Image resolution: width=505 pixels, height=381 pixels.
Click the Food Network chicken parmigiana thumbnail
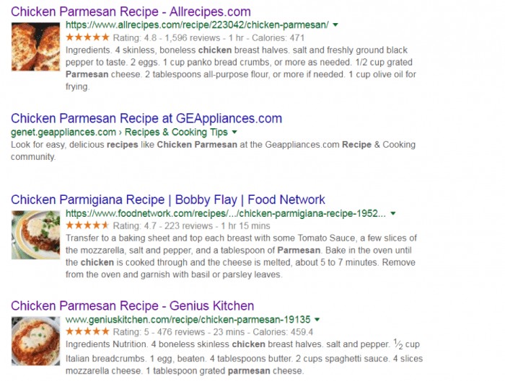tap(36, 235)
